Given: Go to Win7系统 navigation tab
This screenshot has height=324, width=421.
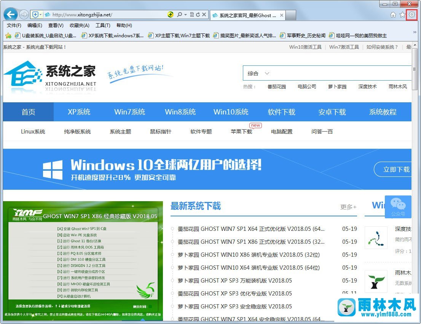Looking at the screenshot, I should coord(130,112).
